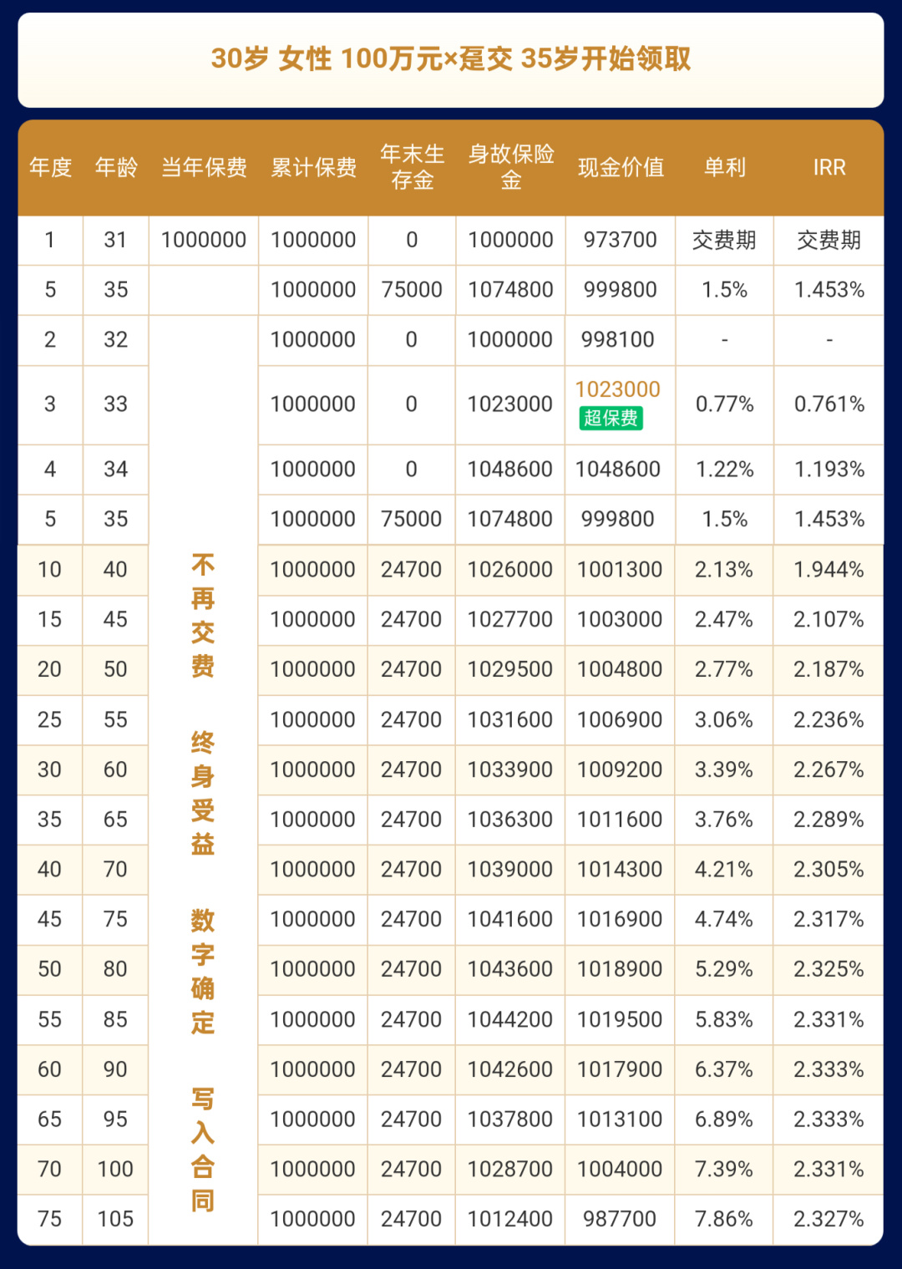Select the 交费期 cell under 单利
This screenshot has height=1269, width=902.
(724, 240)
